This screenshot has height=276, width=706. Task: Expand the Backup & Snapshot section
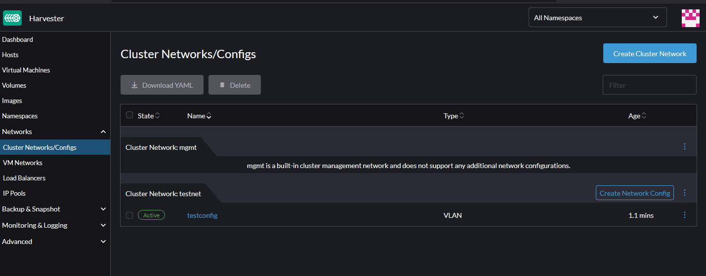pos(103,209)
